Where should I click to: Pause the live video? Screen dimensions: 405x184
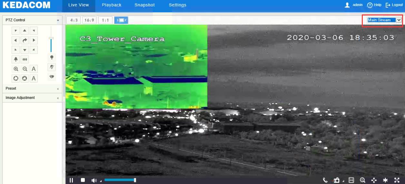(x=71, y=180)
